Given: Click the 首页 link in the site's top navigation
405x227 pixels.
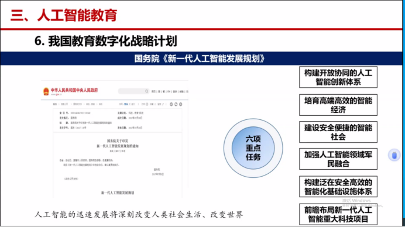Looking at the screenshot, I should 153,91.
